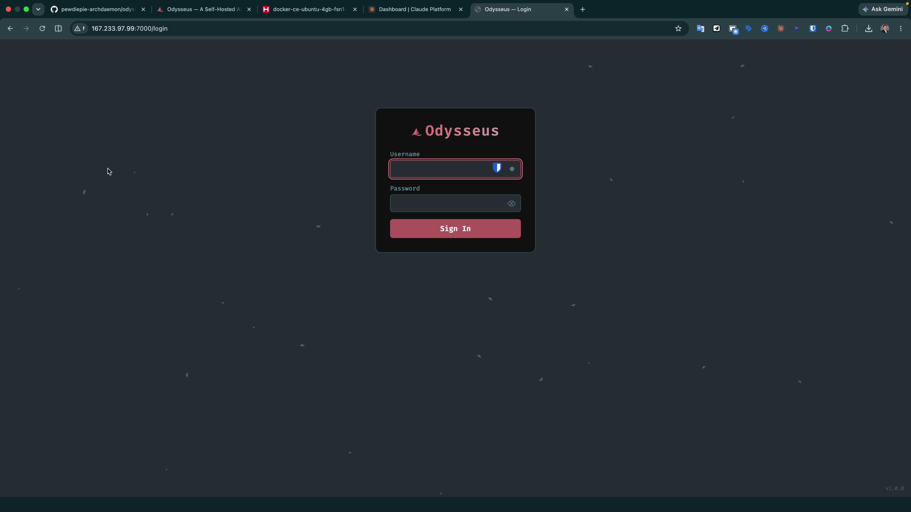Open Bitwarden autofill icon in Username field
This screenshot has width=911, height=512.
click(x=497, y=168)
